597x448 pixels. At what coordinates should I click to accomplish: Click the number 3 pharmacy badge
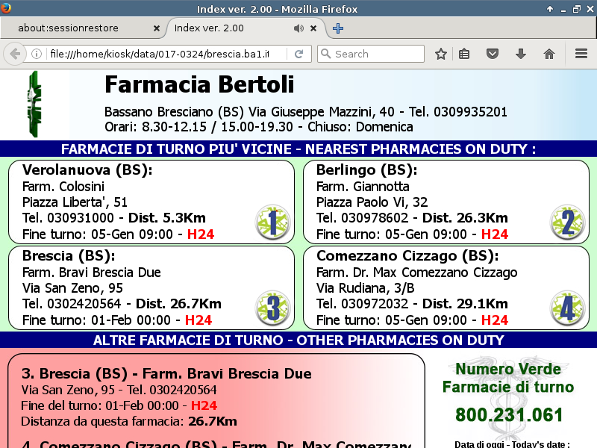click(x=272, y=308)
